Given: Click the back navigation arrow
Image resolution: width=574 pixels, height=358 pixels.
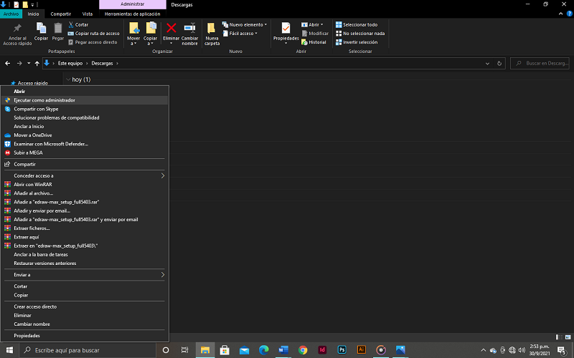Looking at the screenshot, I should point(7,63).
